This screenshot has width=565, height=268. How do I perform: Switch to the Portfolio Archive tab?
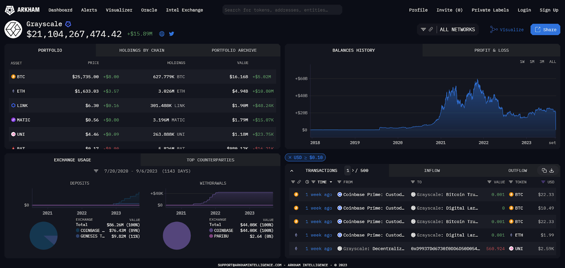pyautogui.click(x=234, y=50)
